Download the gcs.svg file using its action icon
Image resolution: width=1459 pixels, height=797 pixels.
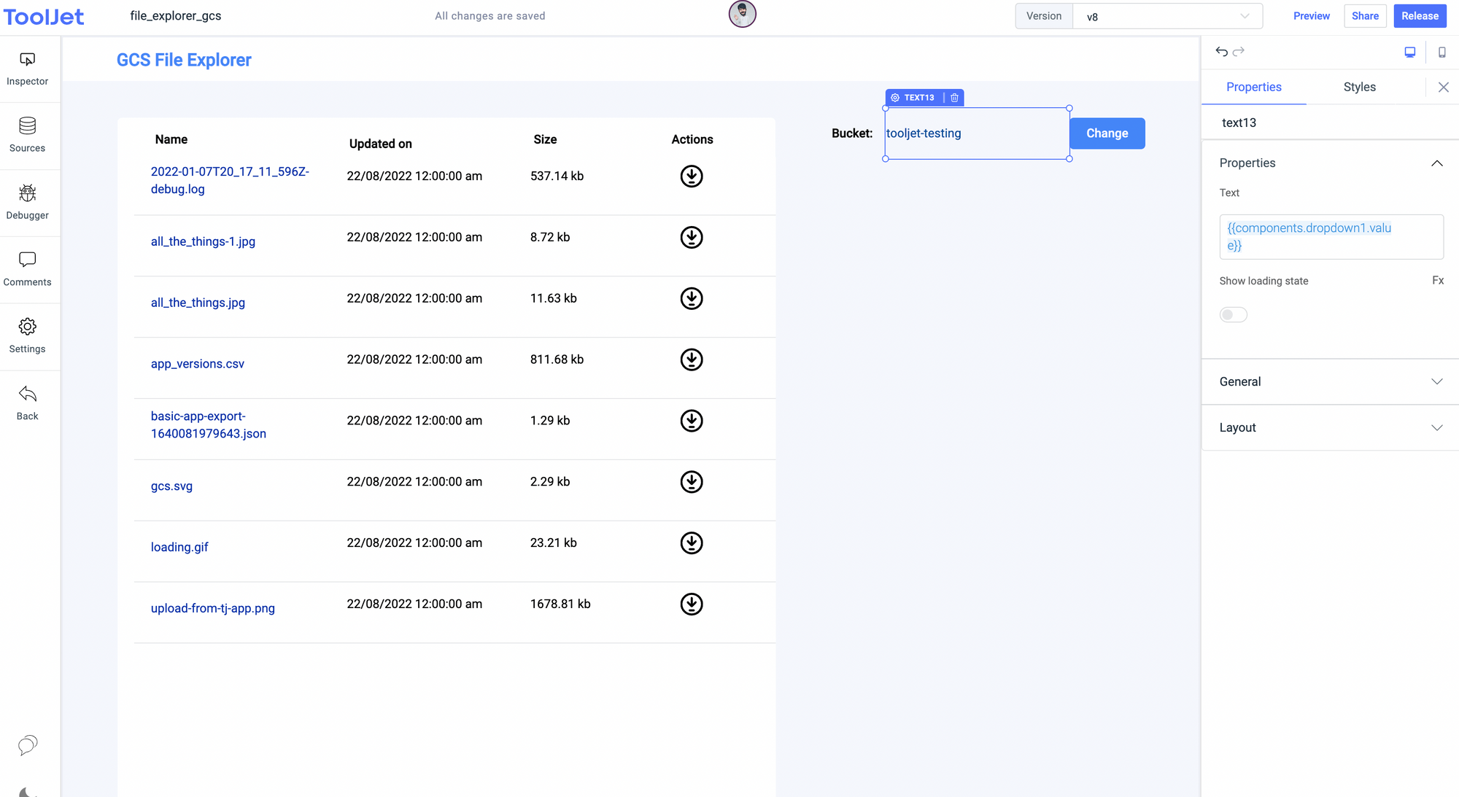coord(691,481)
